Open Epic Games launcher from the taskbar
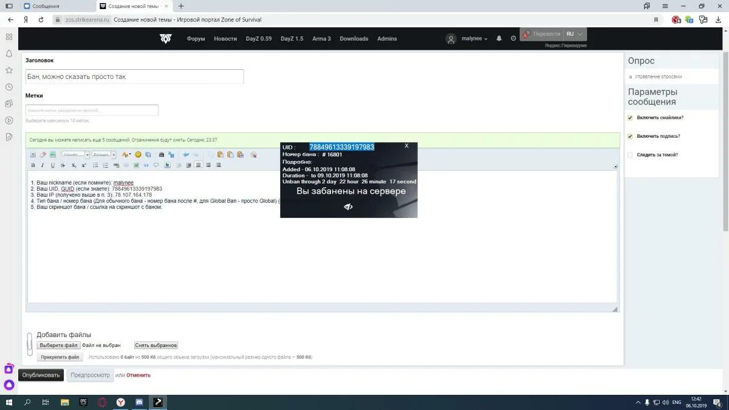Viewport: 729px width, 410px height. pos(83,402)
